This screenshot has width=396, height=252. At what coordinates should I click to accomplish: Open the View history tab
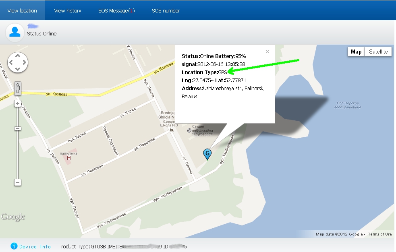tap(67, 10)
